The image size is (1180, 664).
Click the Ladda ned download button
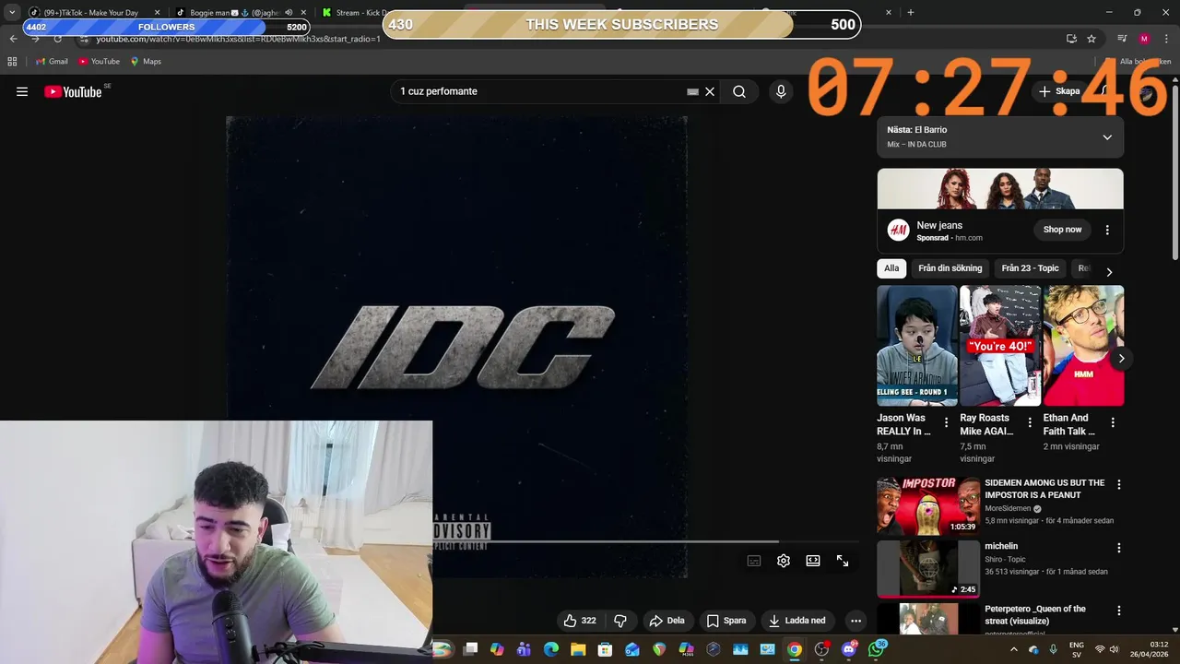[797, 621]
